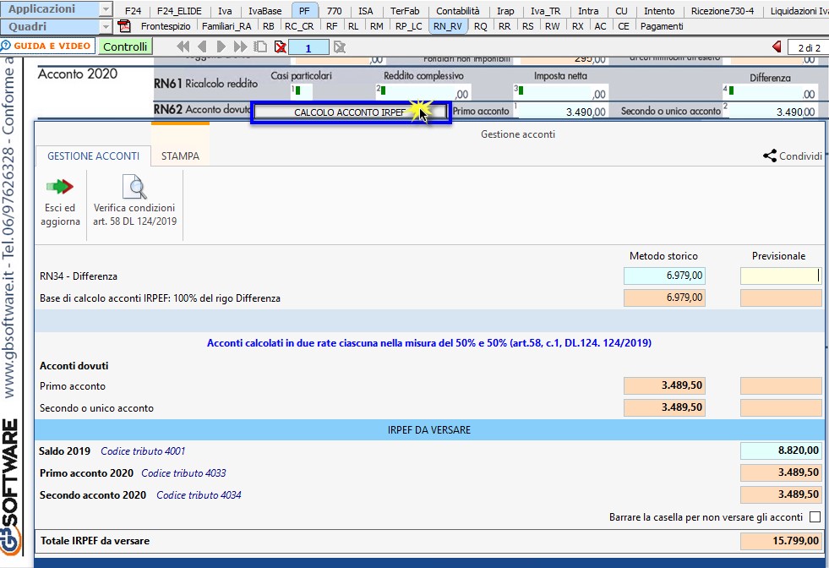Click the PDF icon beside Frontespizio
The image size is (829, 568).
(x=124, y=26)
